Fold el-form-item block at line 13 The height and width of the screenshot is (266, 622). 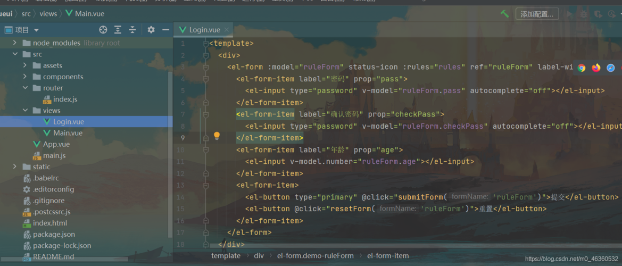[x=205, y=185]
